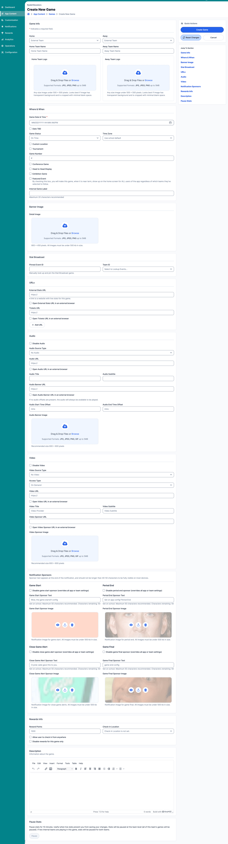Image resolution: width=228 pixels, height=844 pixels.
Task: Open the Game Status dropdown
Action: pos(65,138)
